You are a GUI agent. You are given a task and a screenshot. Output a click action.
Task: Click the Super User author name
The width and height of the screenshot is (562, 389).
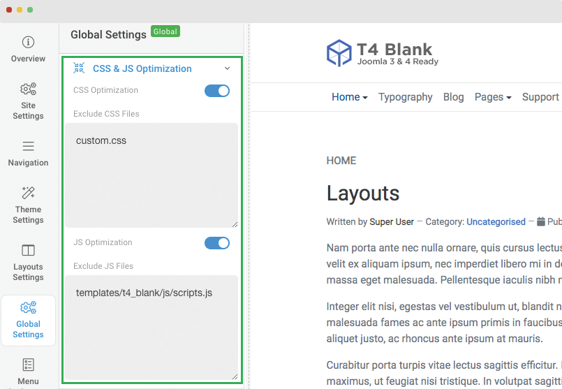(392, 222)
